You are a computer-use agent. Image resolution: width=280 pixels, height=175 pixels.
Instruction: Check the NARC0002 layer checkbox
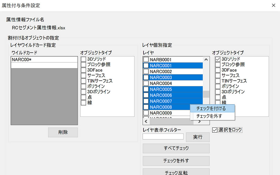[146, 71]
